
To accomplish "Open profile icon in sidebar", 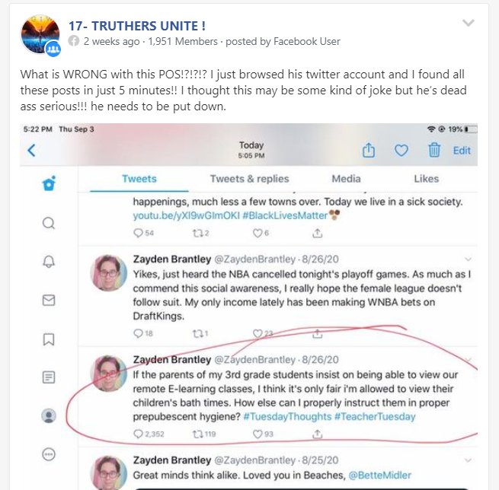I will pos(49,415).
